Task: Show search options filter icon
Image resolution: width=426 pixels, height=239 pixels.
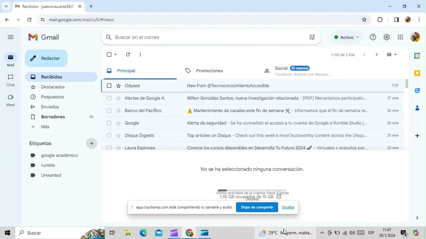Action: [312, 37]
